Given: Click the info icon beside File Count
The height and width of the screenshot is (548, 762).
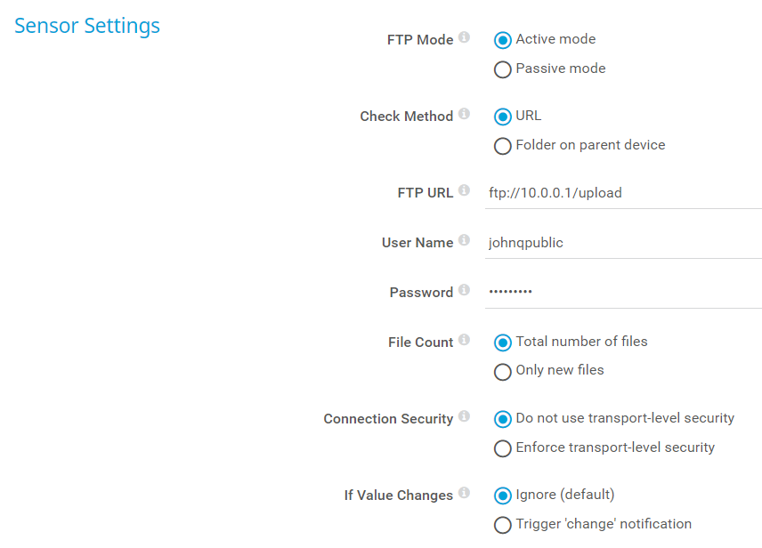Looking at the screenshot, I should pyautogui.click(x=464, y=341).
